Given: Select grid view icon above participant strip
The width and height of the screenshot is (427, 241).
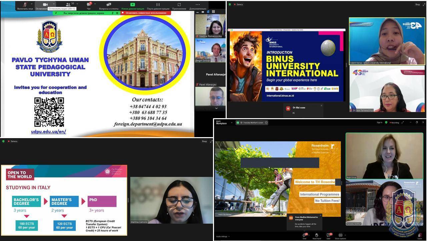Looking at the screenshot, I should 213,11.
